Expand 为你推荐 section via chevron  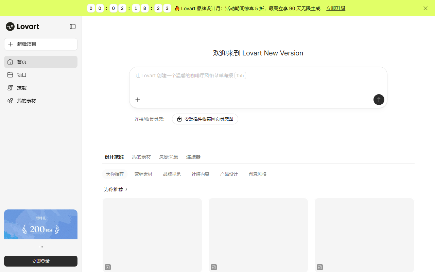point(126,189)
